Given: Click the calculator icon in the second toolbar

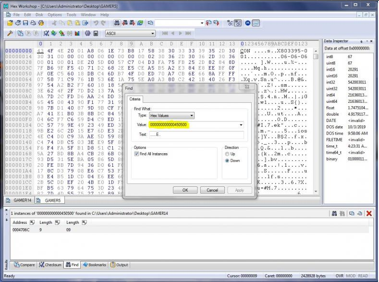Looking at the screenshot, I should [x=96, y=33].
